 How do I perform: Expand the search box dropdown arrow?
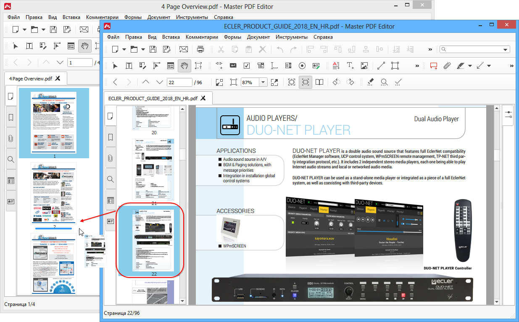click(x=506, y=49)
